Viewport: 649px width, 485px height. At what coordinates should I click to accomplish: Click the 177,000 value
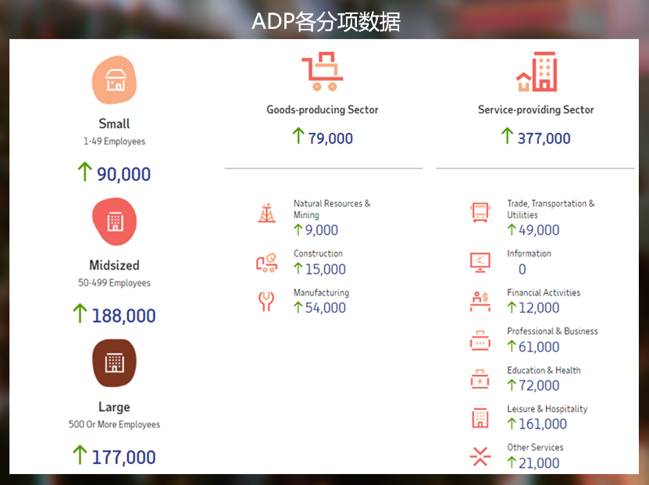click(123, 458)
